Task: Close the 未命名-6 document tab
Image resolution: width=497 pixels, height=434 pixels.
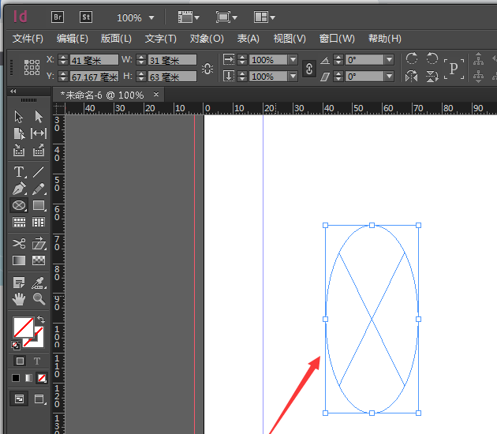Action: [156, 94]
